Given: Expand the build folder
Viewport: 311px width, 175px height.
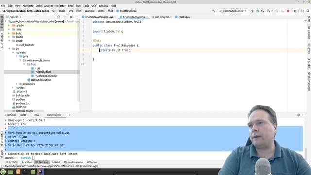Looking at the screenshot, I should tap(9, 33).
